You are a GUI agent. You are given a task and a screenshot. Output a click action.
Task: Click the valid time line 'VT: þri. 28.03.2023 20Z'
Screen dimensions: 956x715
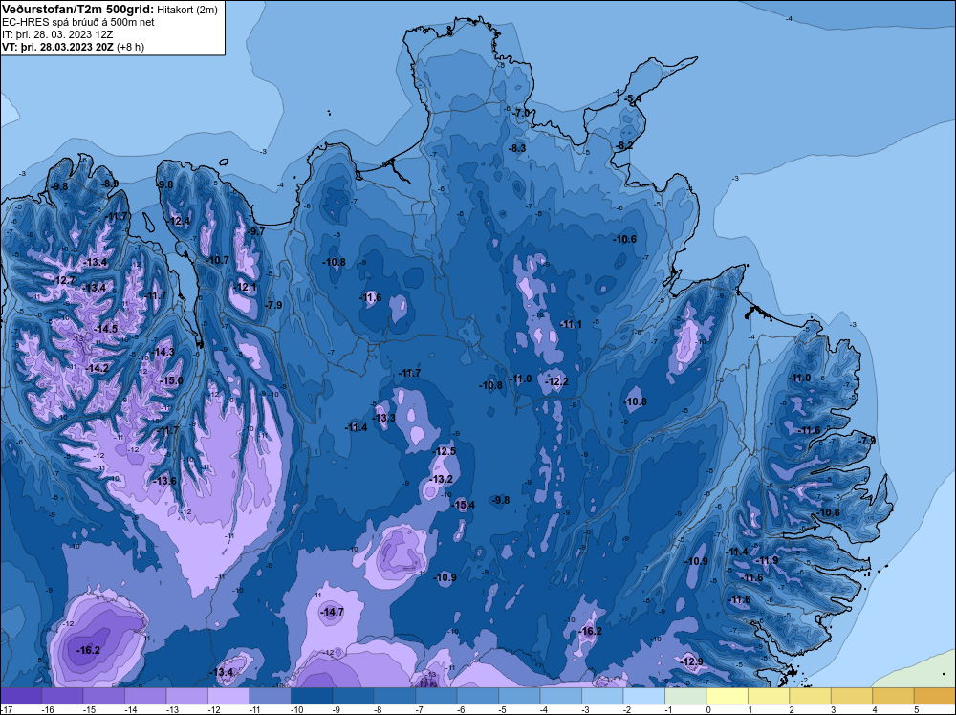click(x=58, y=47)
